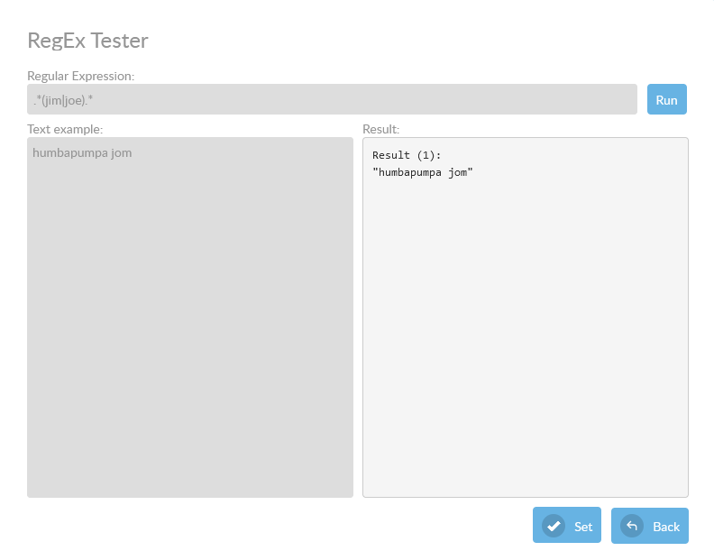Click the bottom of the Text example box
The width and height of the screenshot is (714, 551).
click(x=189, y=482)
